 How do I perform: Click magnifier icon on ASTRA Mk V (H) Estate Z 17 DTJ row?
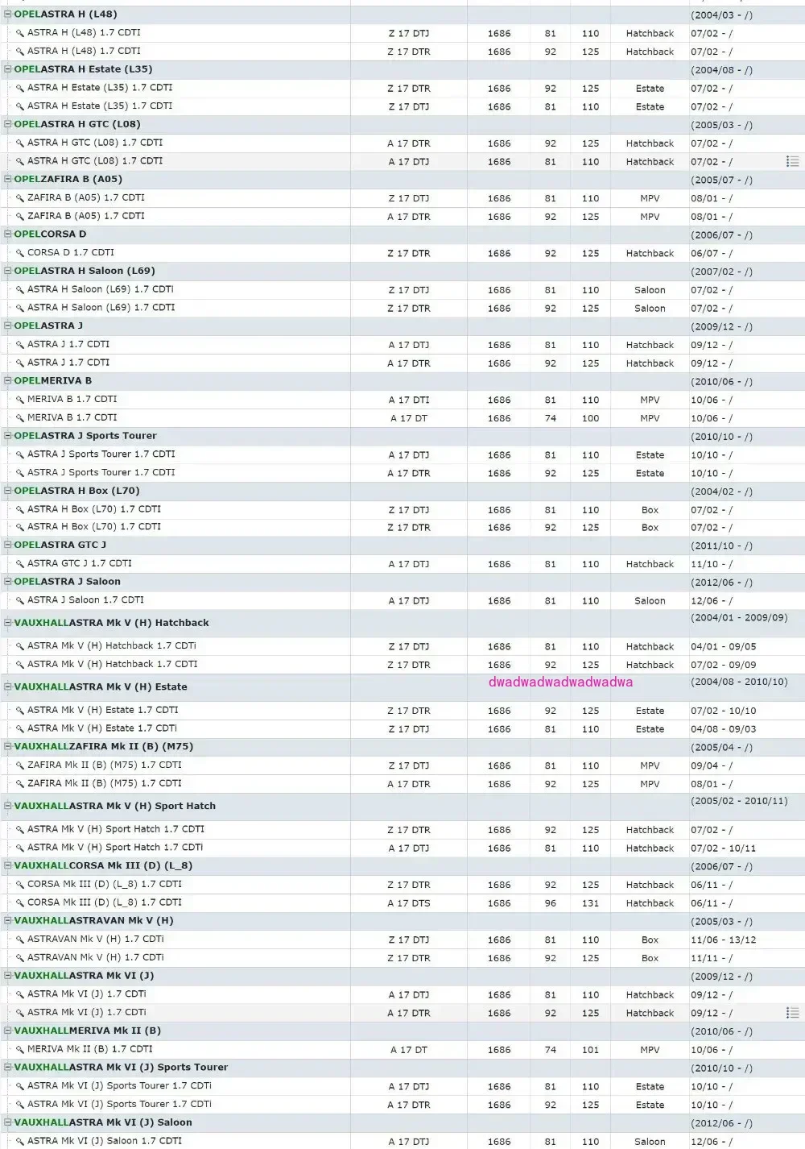20,728
